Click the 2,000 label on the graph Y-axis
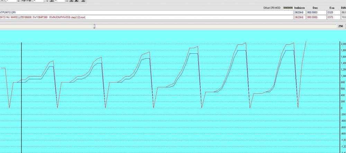346x153 pixels. (x=343, y=44)
